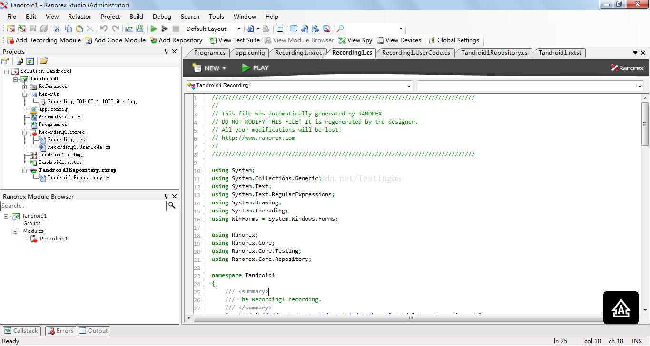Click the editor vertical scrollbar thumb
Image resolution: width=650 pixels, height=346 pixels.
click(645, 124)
